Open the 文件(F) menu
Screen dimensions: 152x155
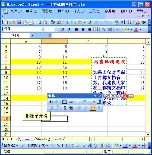16,11
